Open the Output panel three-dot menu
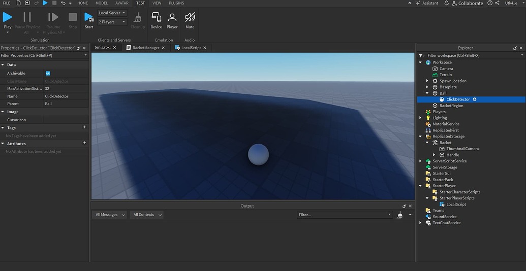Image resolution: width=526 pixels, height=271 pixels. (410, 215)
